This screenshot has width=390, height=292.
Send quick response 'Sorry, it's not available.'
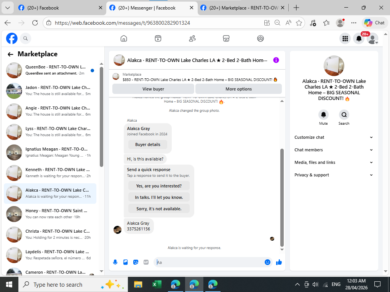pos(159,209)
